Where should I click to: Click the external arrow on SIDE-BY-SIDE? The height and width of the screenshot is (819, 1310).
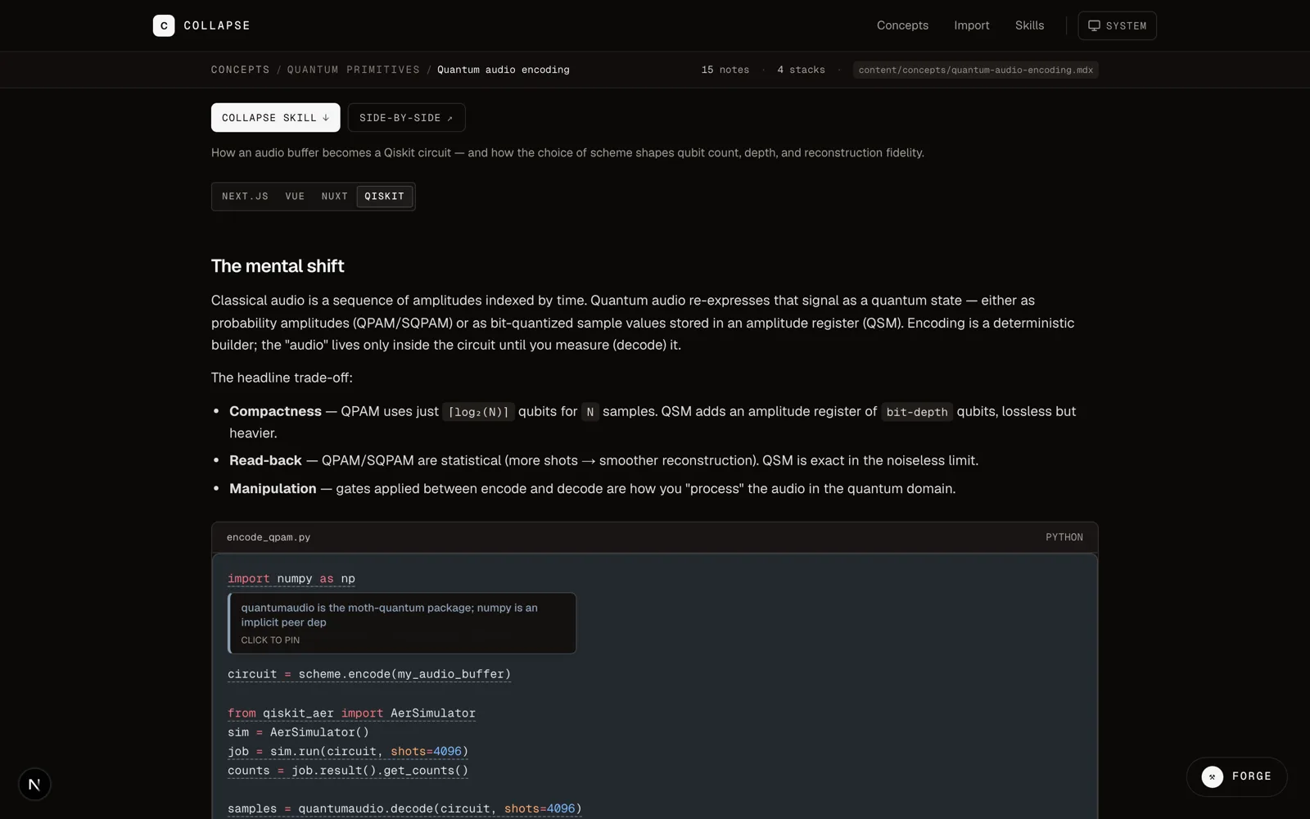[x=449, y=118]
